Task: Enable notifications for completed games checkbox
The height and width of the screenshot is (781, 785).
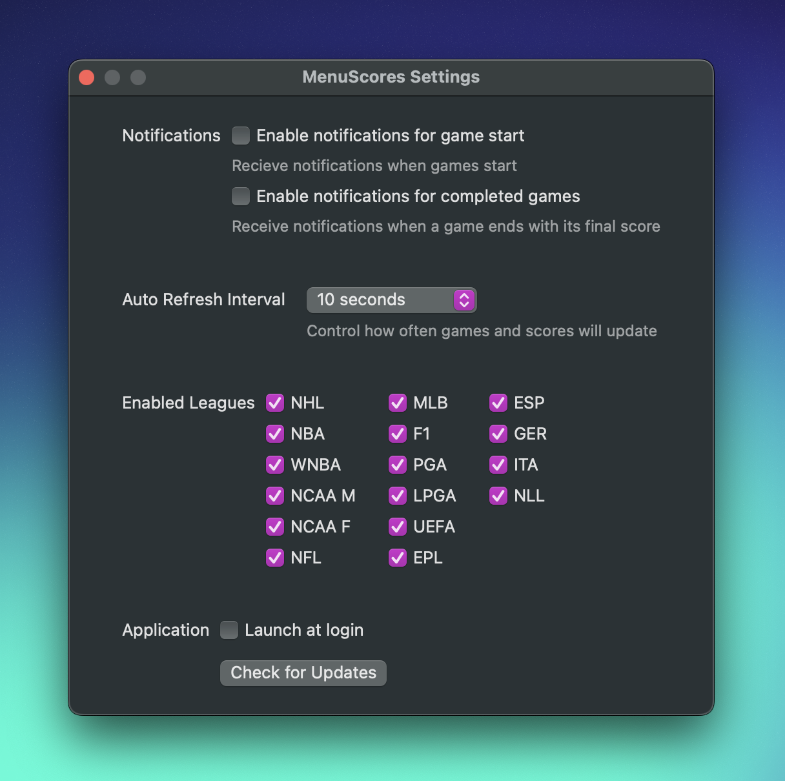Action: point(241,196)
